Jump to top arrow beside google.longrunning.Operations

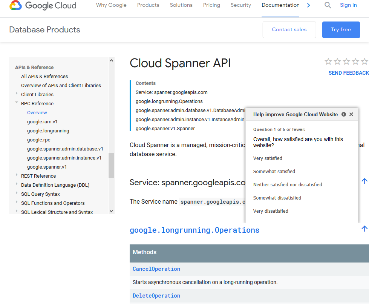364,229
